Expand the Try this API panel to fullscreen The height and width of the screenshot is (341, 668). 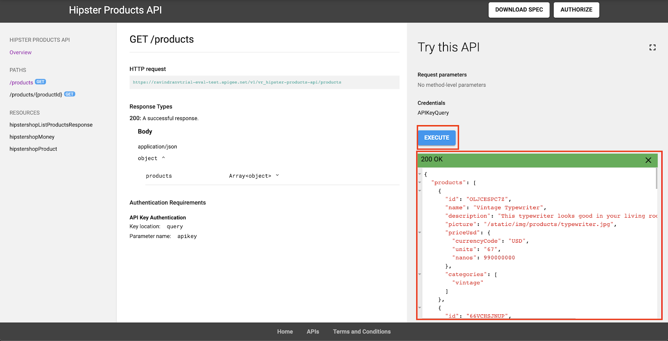tap(652, 48)
